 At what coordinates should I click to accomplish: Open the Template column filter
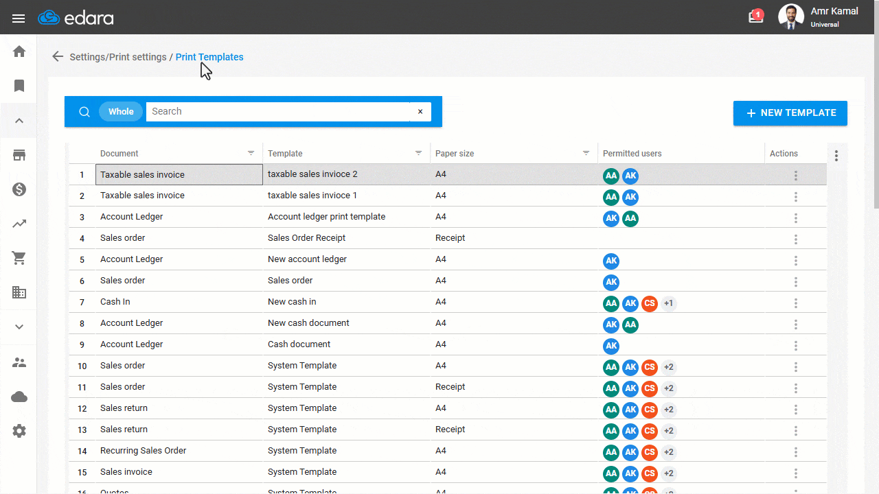tap(419, 153)
